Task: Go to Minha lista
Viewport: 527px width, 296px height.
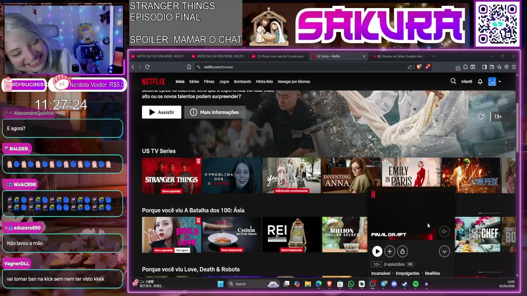Action: 264,81
